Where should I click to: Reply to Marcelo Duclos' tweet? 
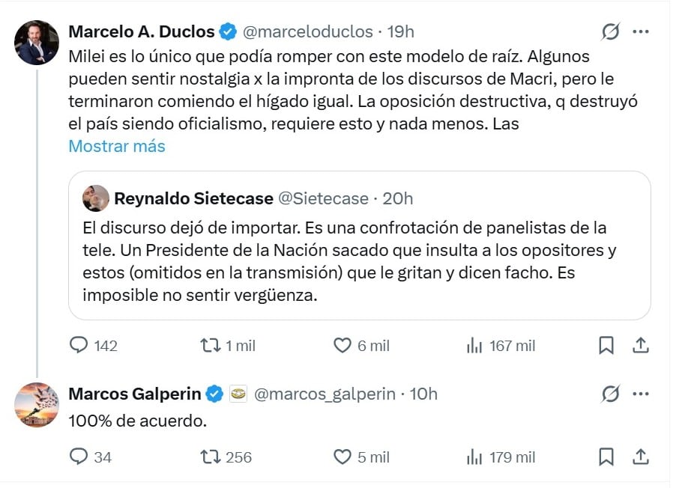point(79,346)
